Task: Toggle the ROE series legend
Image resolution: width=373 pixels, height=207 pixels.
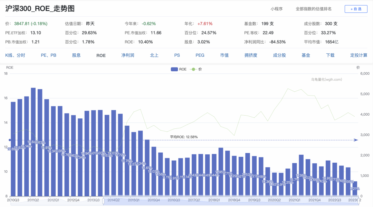Action: pos(179,69)
